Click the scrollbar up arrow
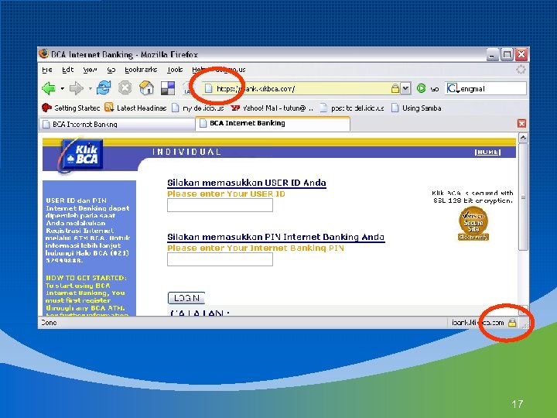 [523, 138]
